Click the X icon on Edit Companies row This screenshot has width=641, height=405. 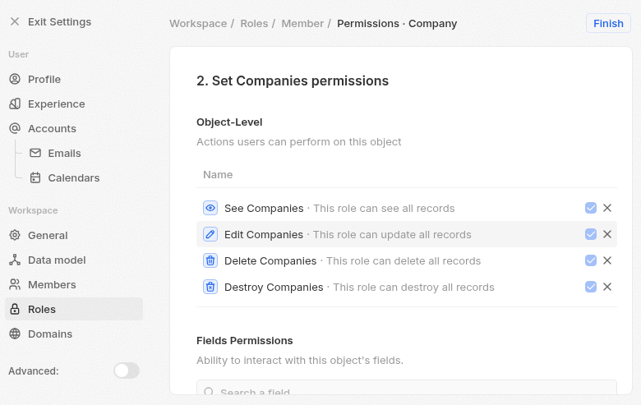pyautogui.click(x=607, y=234)
